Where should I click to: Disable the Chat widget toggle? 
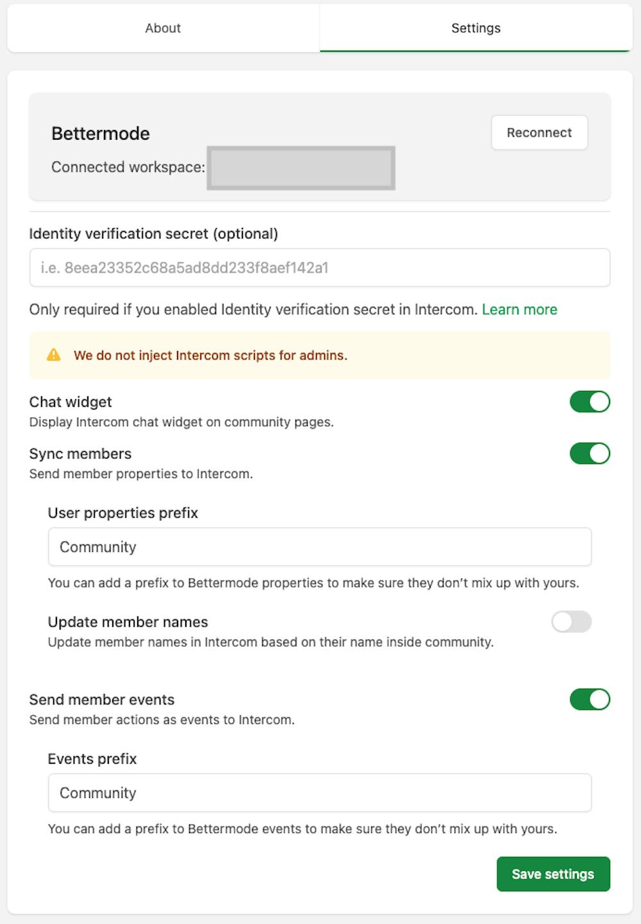point(590,402)
